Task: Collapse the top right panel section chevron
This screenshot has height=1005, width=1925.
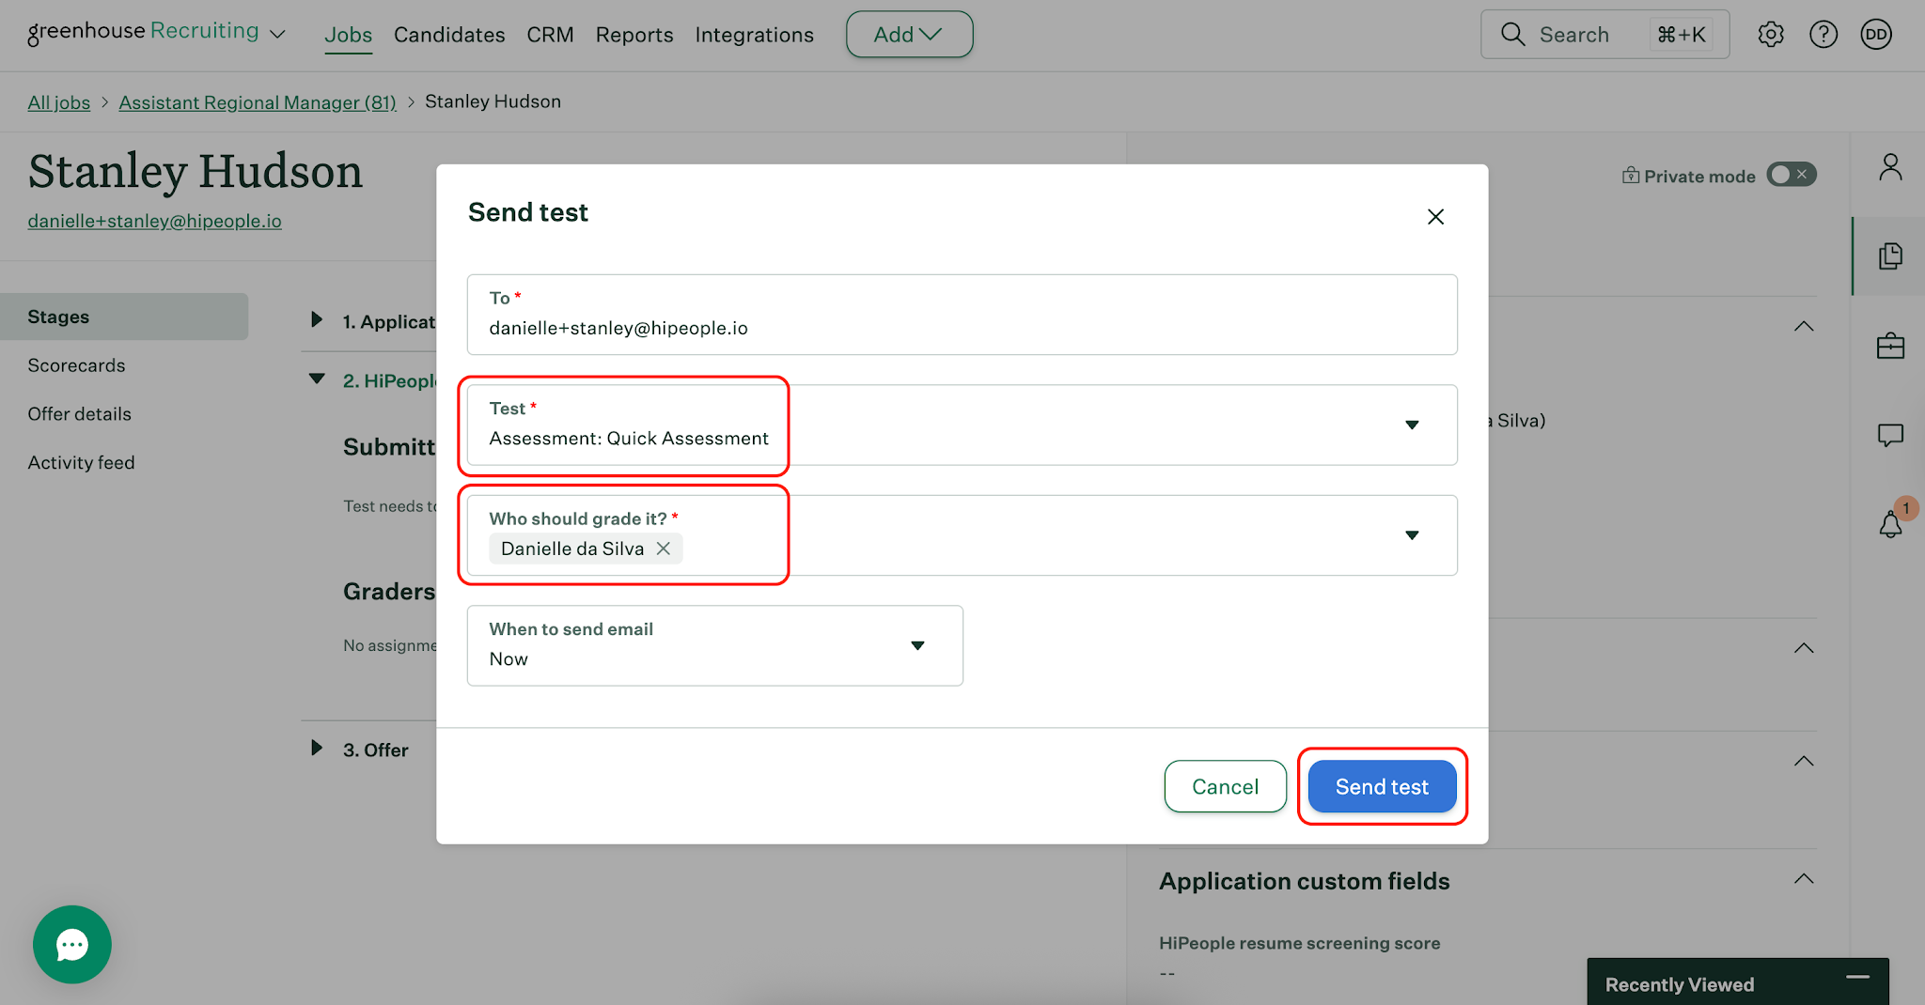Action: click(x=1804, y=327)
